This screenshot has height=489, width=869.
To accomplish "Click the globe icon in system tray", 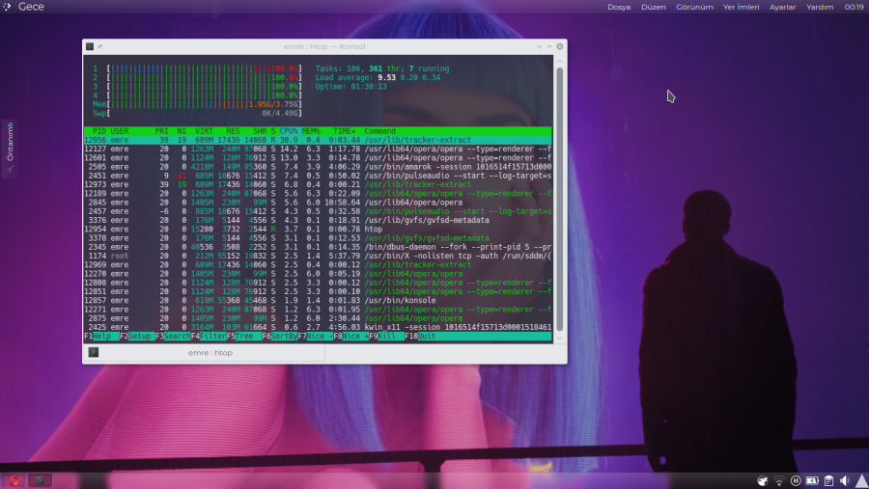I will pyautogui.click(x=763, y=480).
